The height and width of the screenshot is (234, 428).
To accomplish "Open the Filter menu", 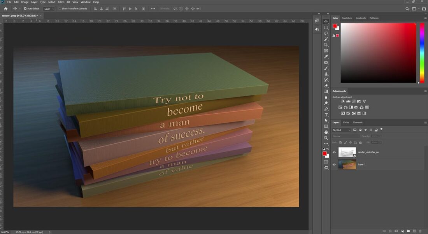I will [x=61, y=2].
